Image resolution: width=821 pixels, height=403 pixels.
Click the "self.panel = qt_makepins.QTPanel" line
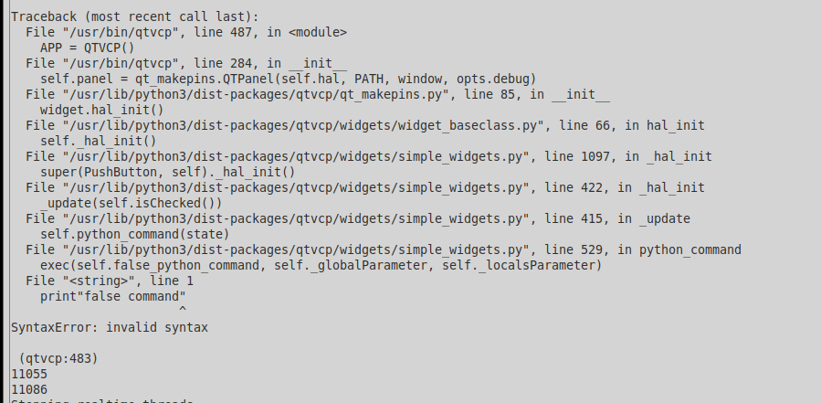(x=289, y=80)
